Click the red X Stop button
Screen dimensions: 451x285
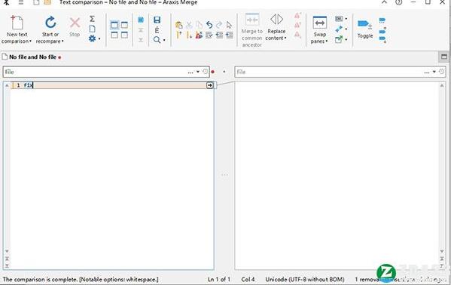(x=75, y=23)
